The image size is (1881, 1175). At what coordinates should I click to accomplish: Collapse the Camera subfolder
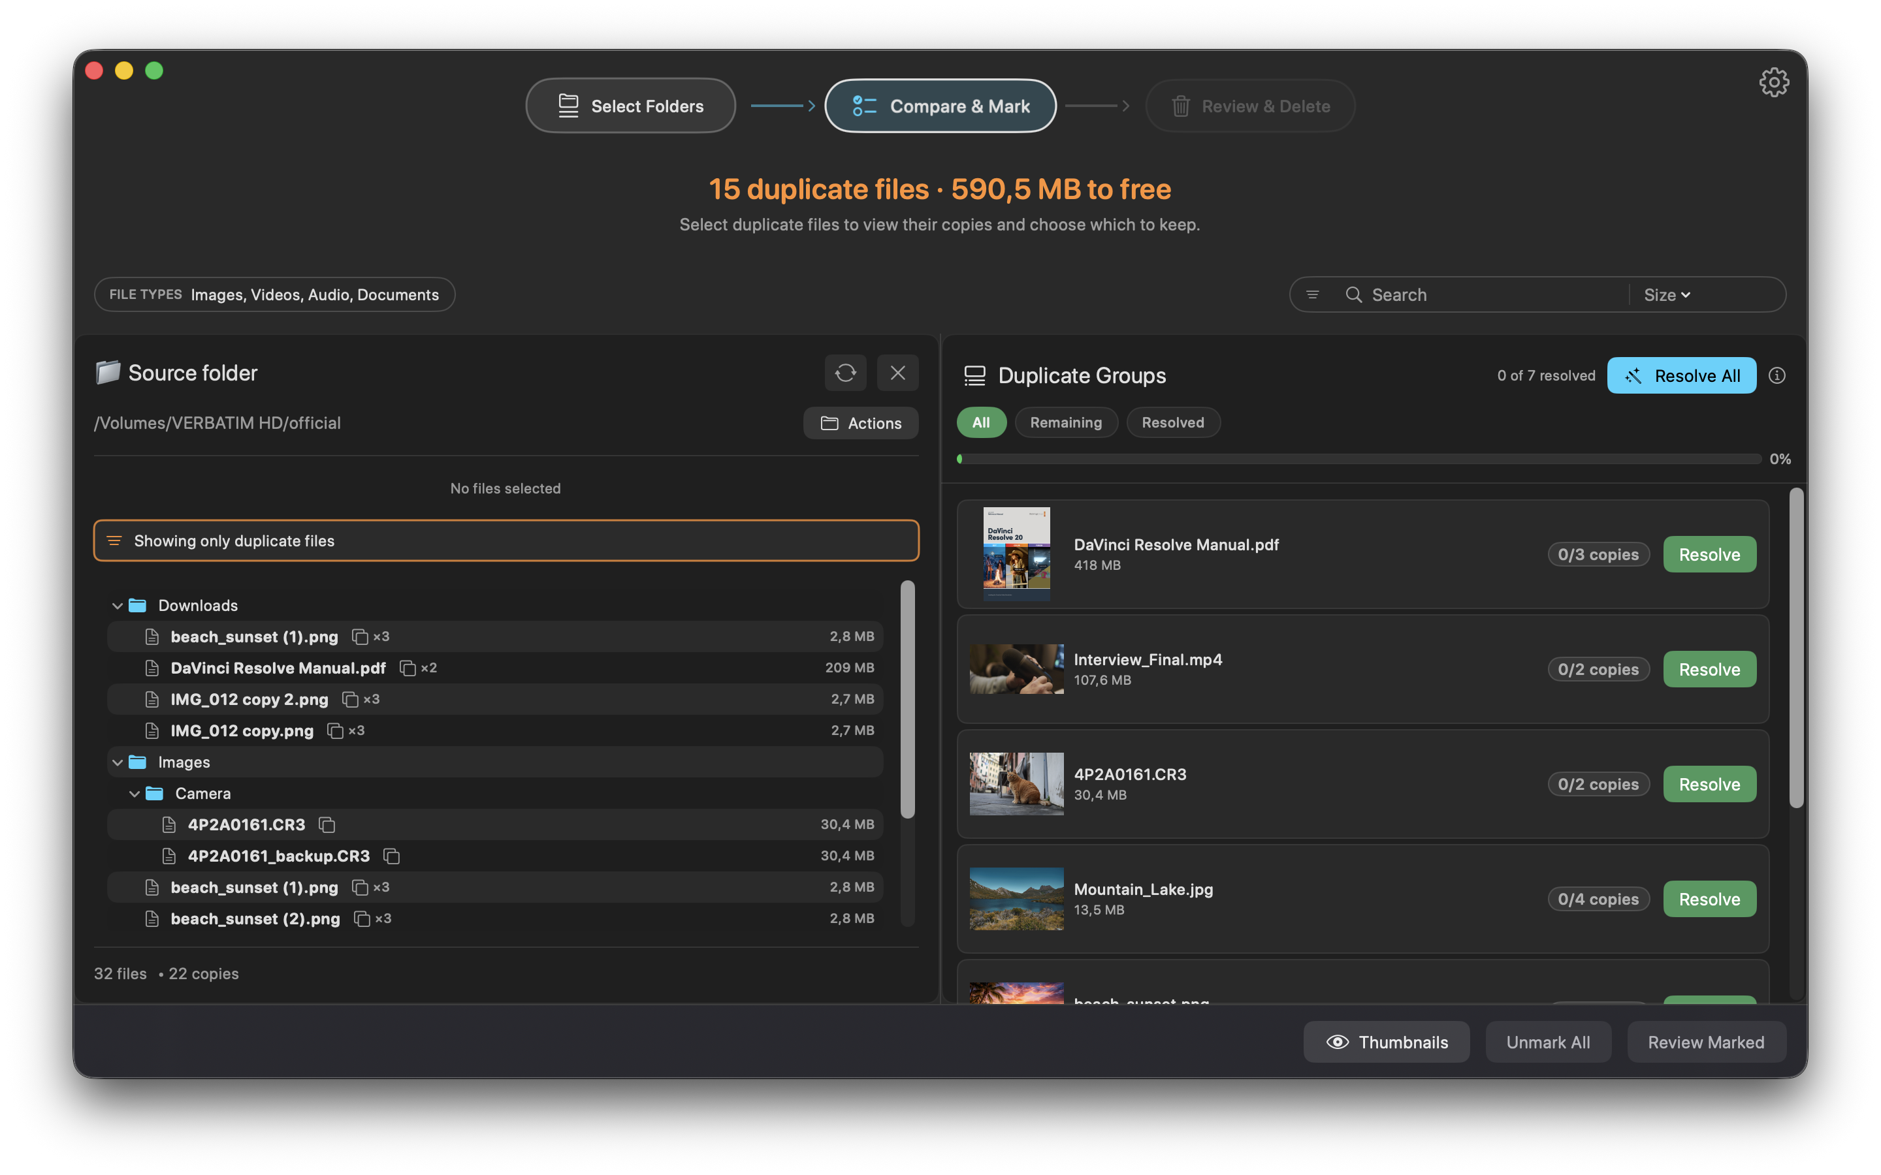click(x=134, y=793)
